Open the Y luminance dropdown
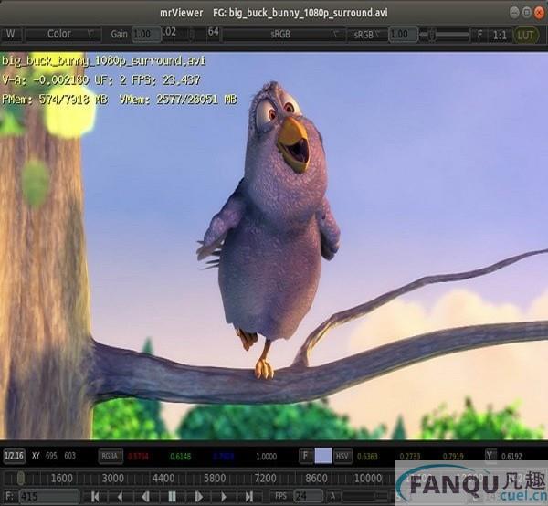 pyautogui.click(x=490, y=456)
